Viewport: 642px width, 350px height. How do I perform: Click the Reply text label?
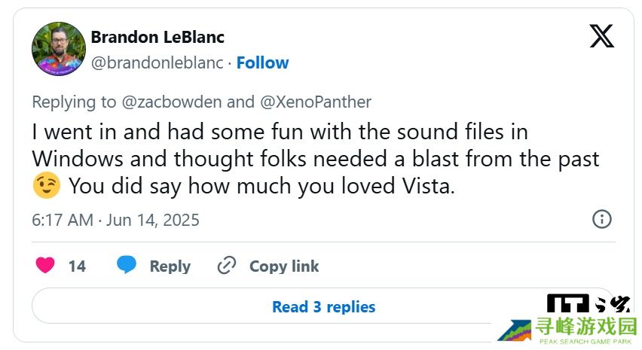pyautogui.click(x=170, y=266)
